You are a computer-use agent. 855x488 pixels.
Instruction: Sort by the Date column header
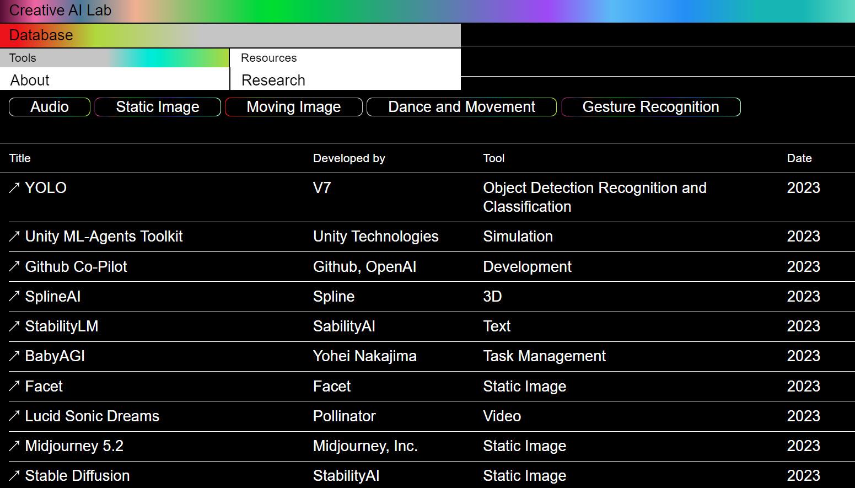coord(799,158)
